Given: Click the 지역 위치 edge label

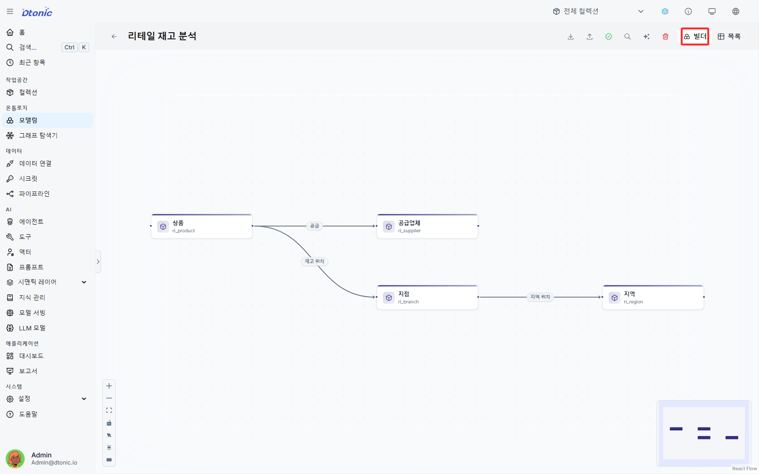Looking at the screenshot, I should [540, 297].
